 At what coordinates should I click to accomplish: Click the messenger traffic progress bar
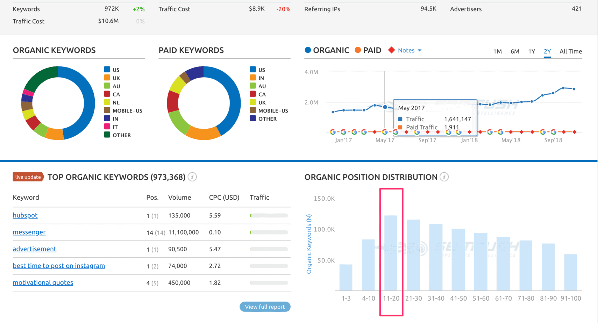point(269,232)
